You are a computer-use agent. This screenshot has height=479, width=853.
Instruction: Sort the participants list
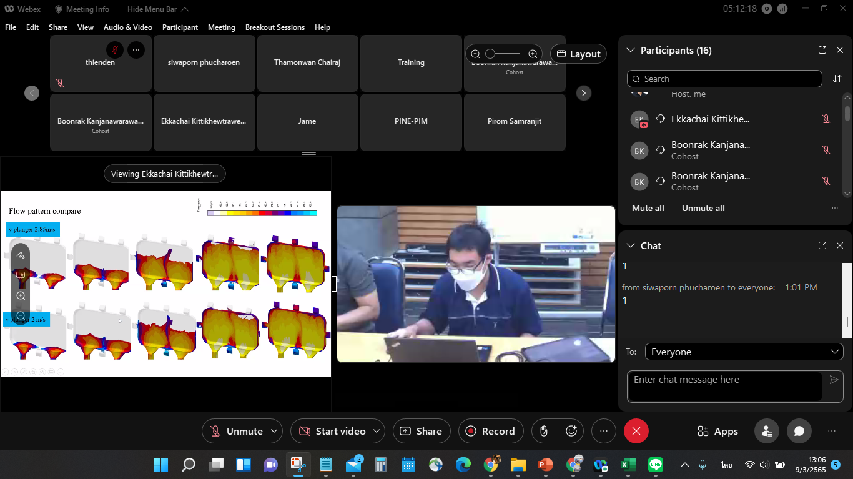(837, 79)
